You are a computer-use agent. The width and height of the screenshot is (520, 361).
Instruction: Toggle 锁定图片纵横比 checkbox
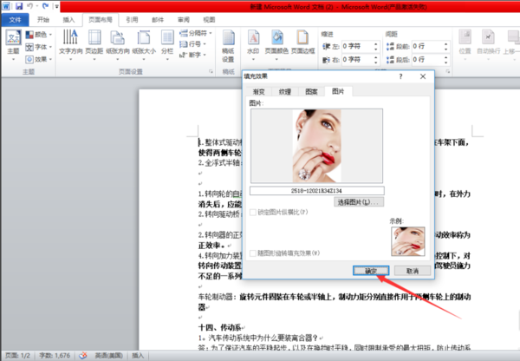[x=253, y=213]
